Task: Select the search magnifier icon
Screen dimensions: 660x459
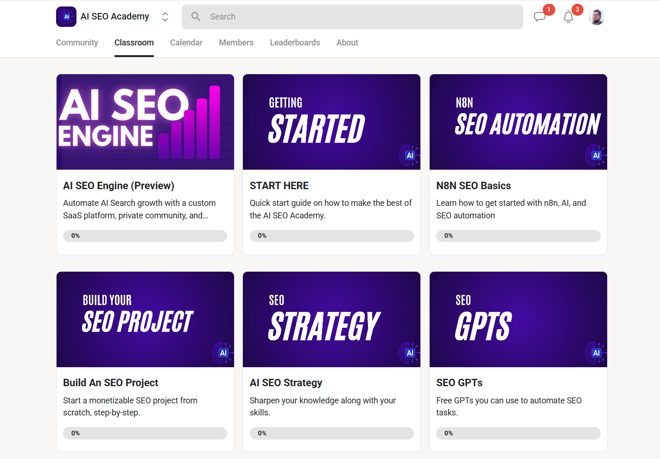Action: [x=196, y=16]
